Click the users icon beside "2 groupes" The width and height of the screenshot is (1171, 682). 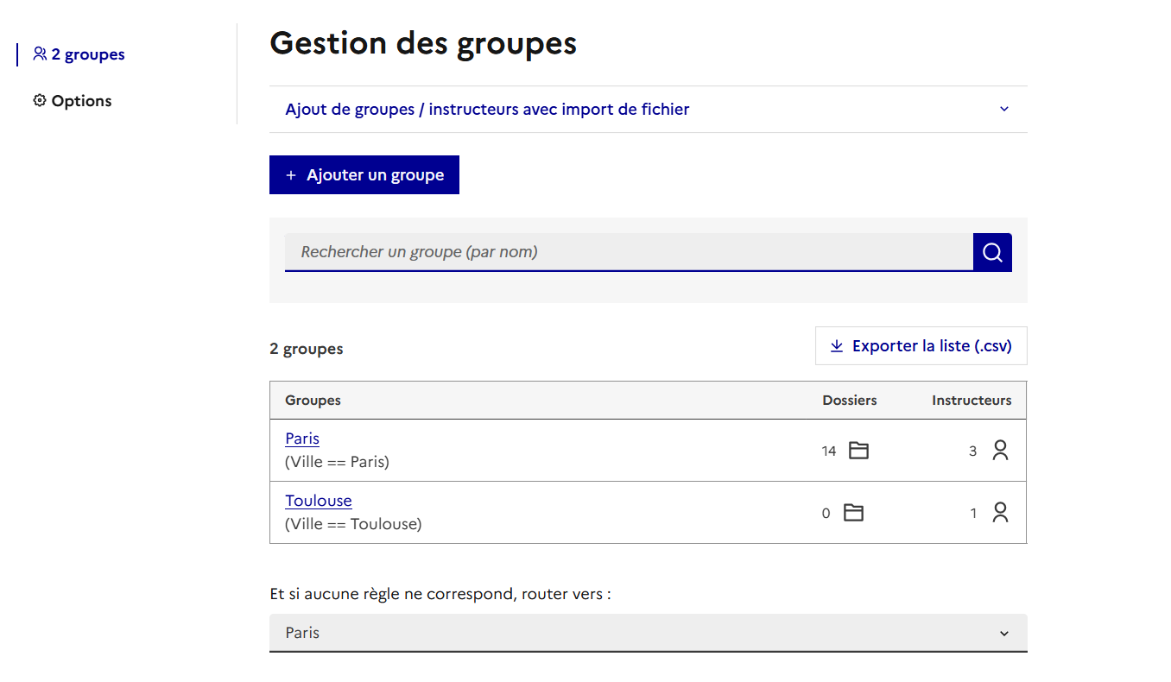(x=40, y=54)
